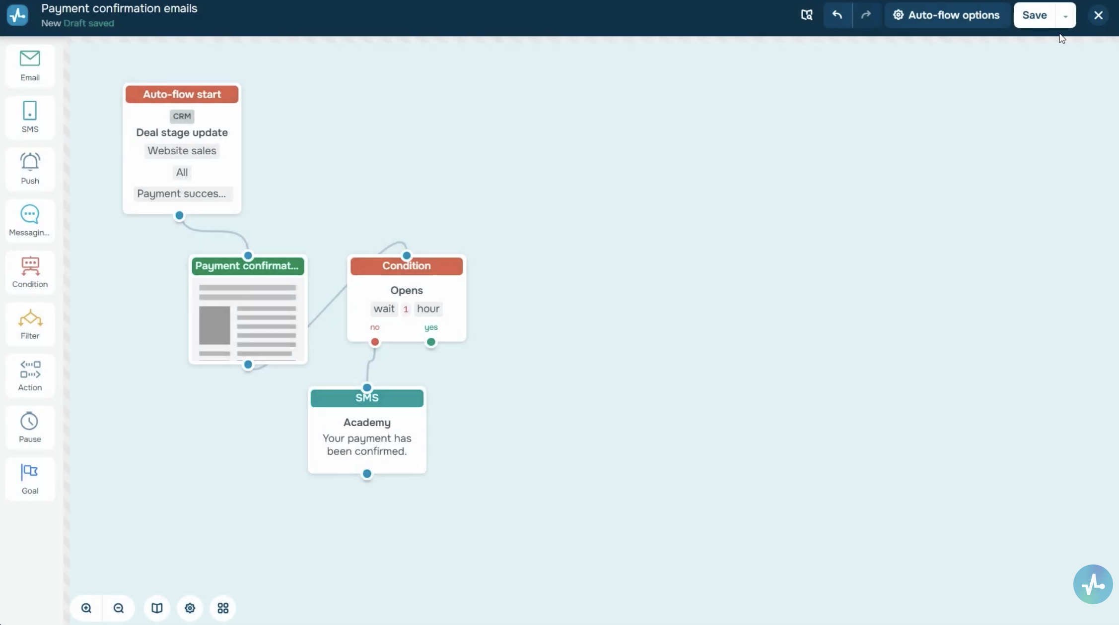
Task: Click the app logo in top-left
Action: 17,15
